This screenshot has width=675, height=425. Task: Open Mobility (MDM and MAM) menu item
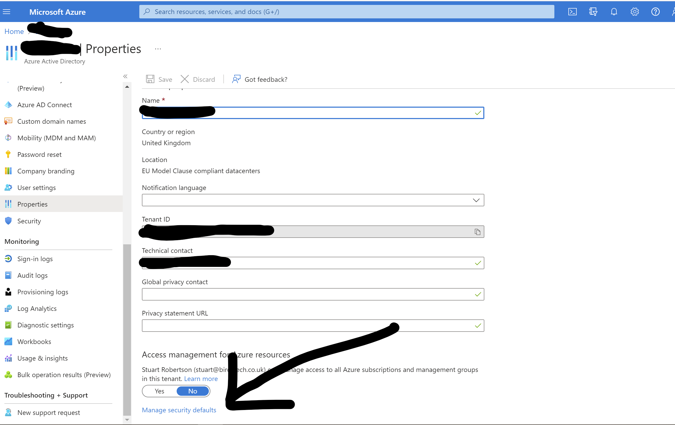[x=57, y=138]
